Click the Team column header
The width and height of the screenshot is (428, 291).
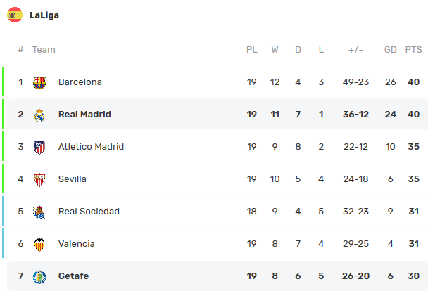click(x=44, y=50)
